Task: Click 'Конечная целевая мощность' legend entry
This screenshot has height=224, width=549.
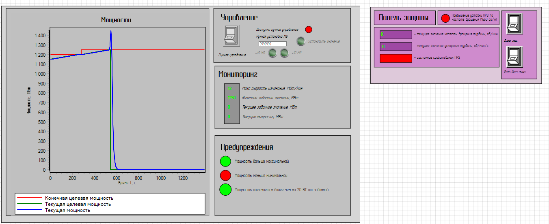Action: click(x=79, y=198)
